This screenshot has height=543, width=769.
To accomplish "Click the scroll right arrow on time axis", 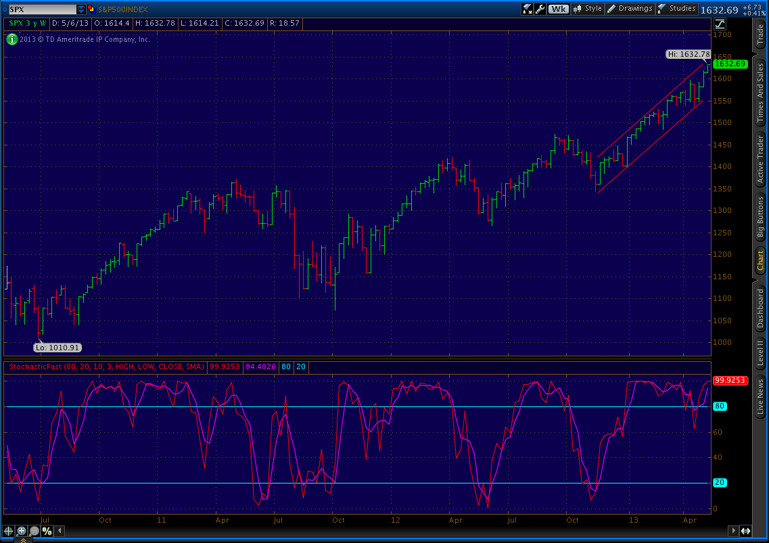I will pyautogui.click(x=734, y=530).
